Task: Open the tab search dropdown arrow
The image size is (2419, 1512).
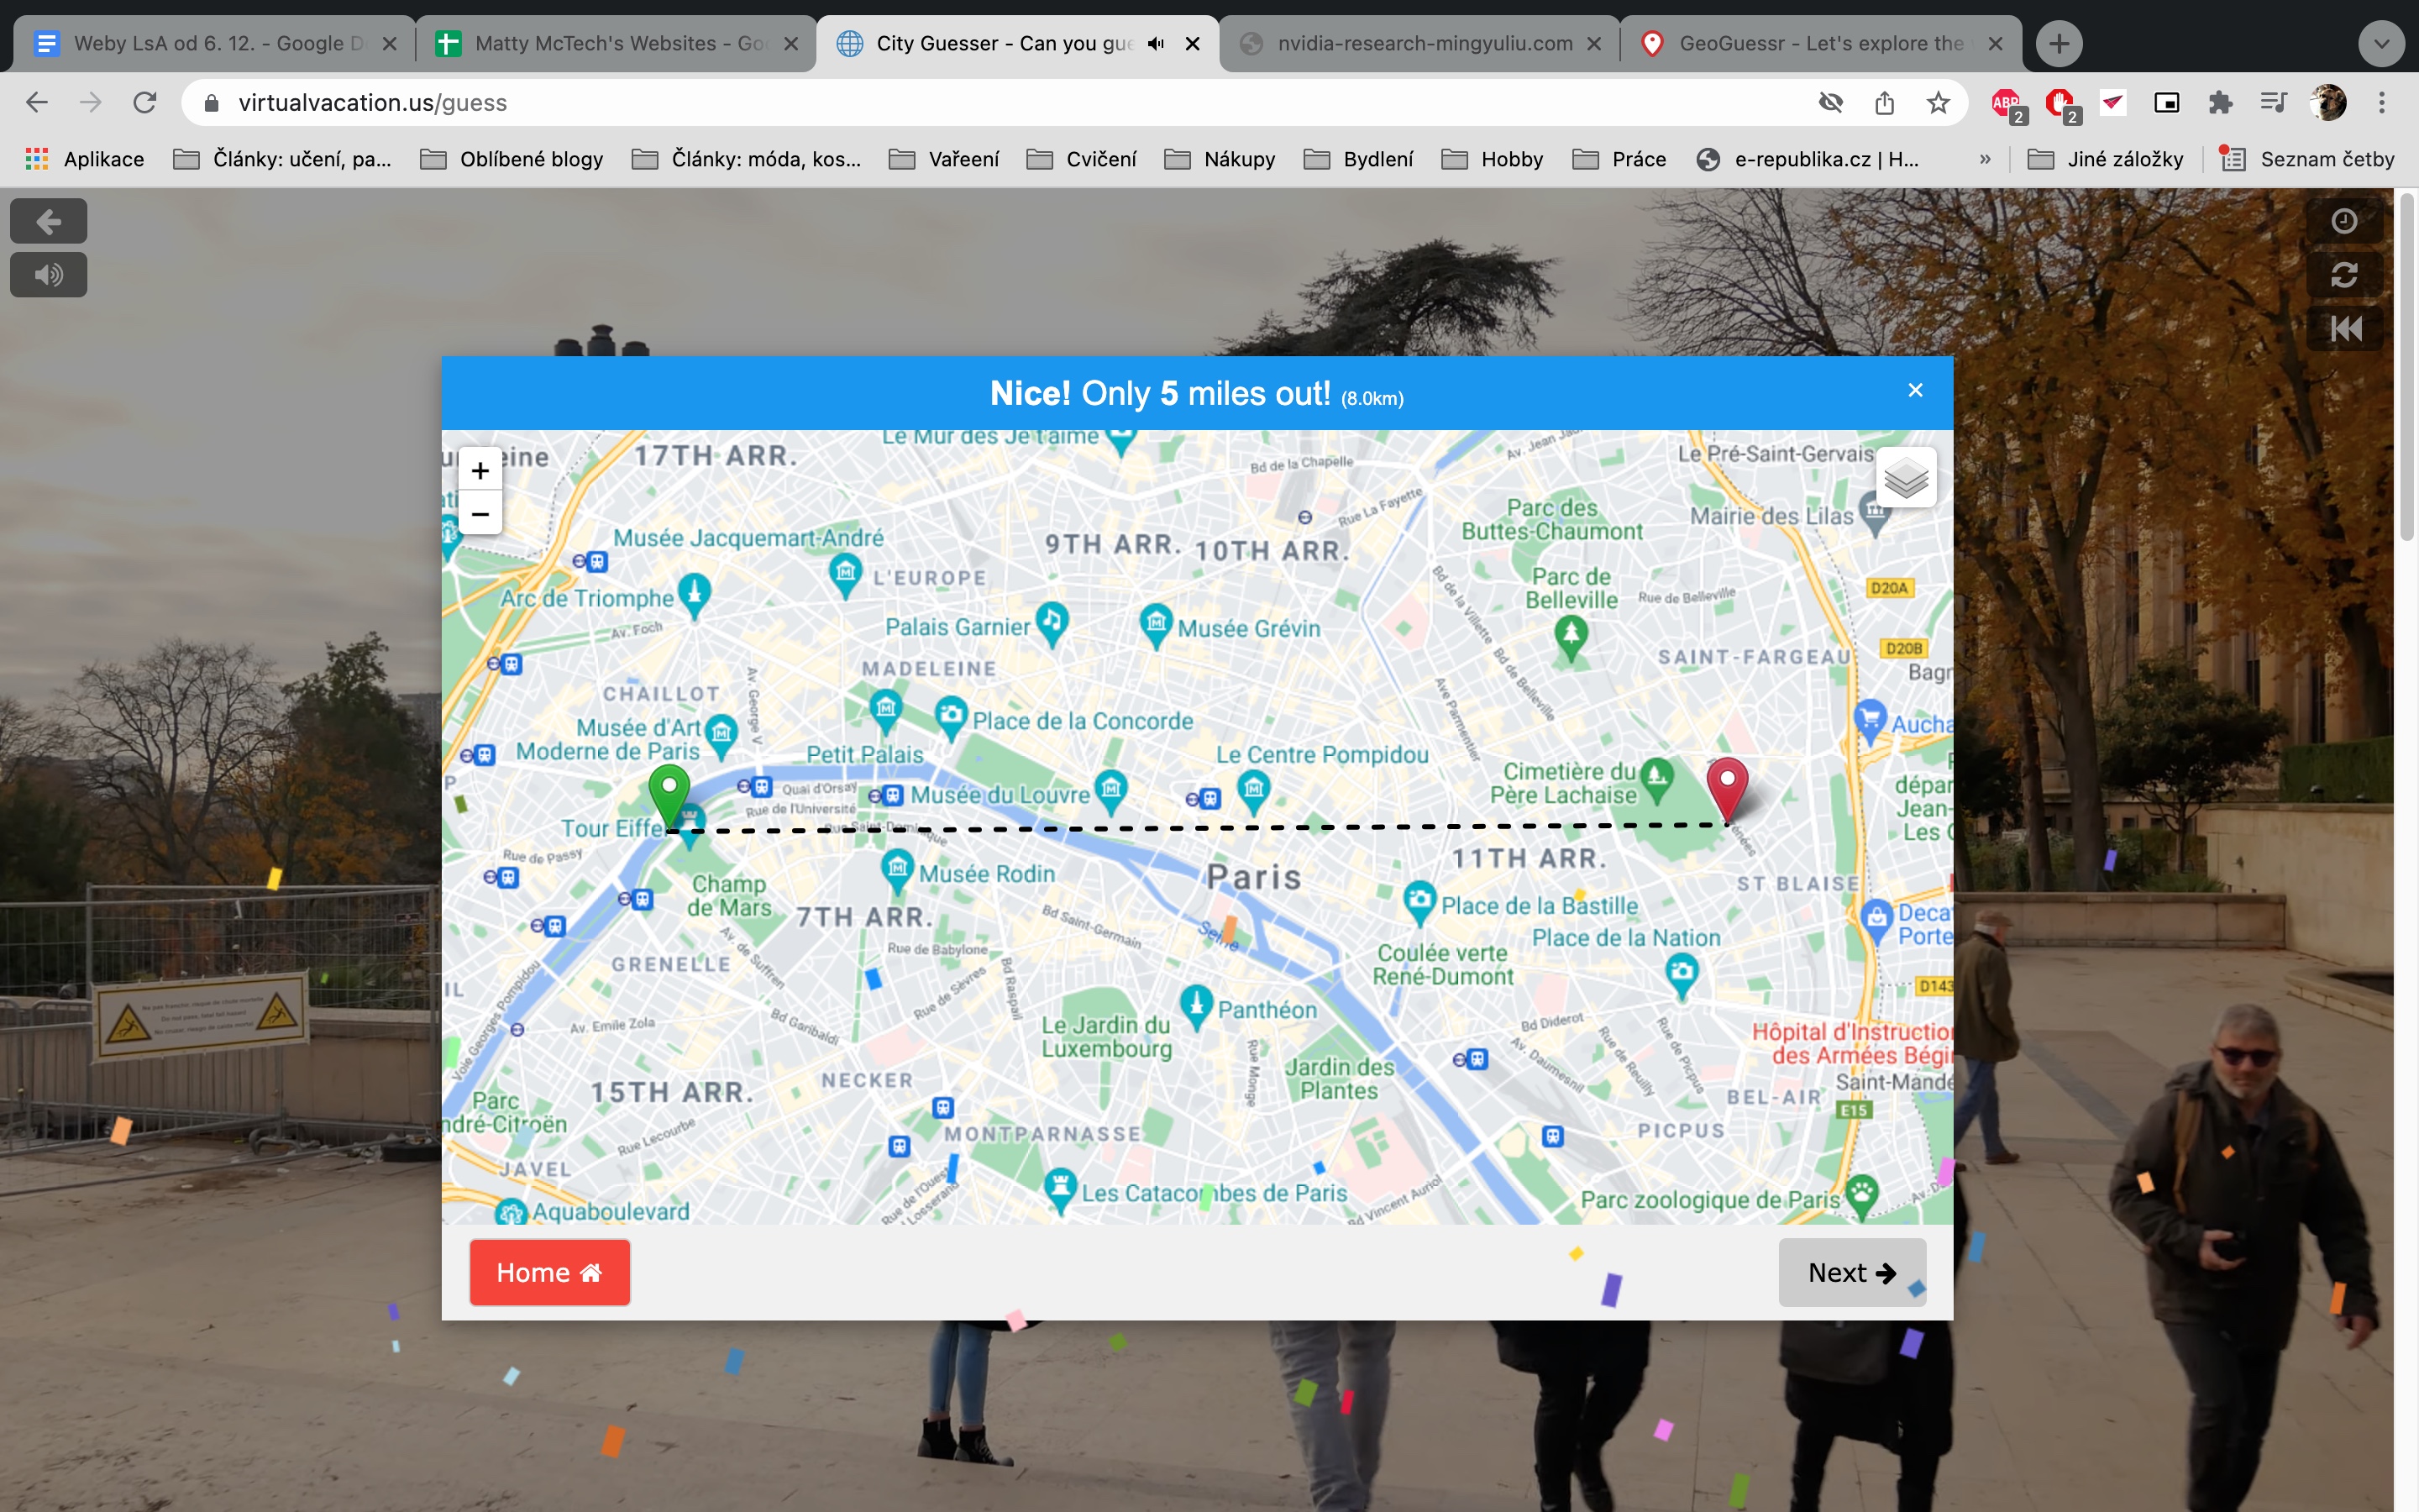Action: (x=2382, y=43)
